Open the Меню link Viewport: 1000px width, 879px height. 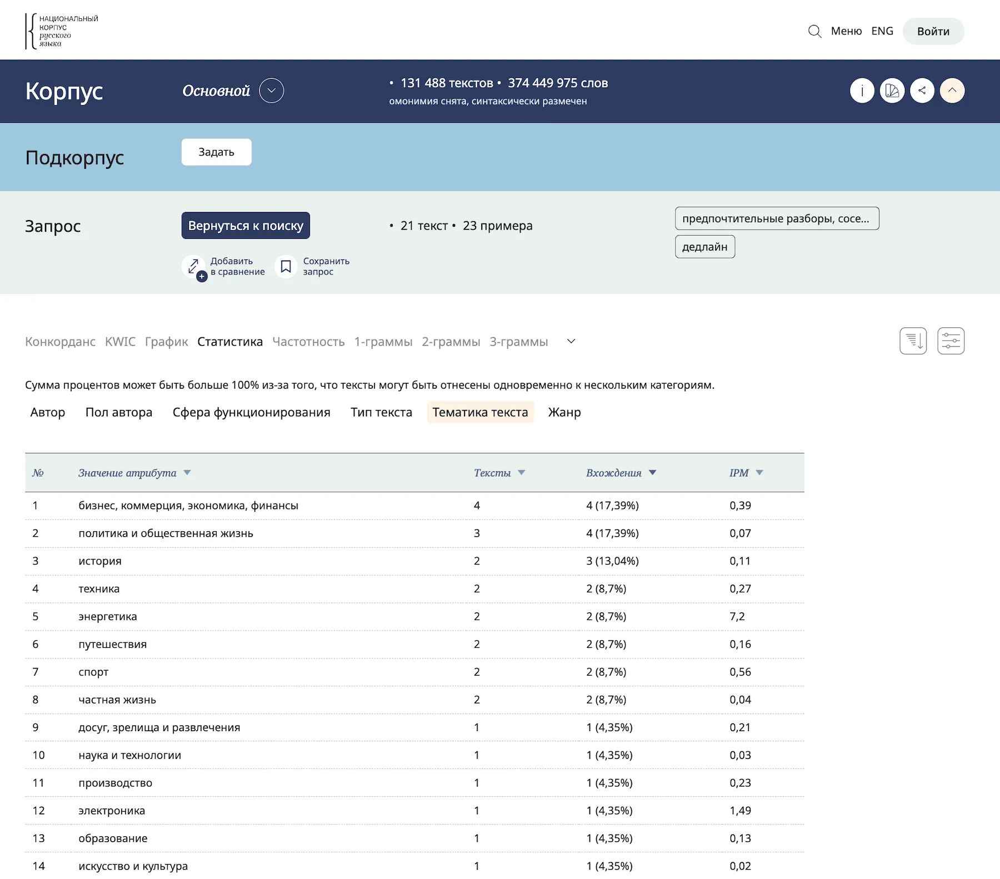pyautogui.click(x=846, y=31)
